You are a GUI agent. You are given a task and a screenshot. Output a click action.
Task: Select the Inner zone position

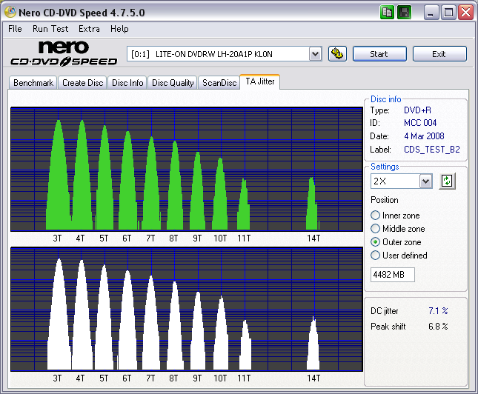[395, 216]
